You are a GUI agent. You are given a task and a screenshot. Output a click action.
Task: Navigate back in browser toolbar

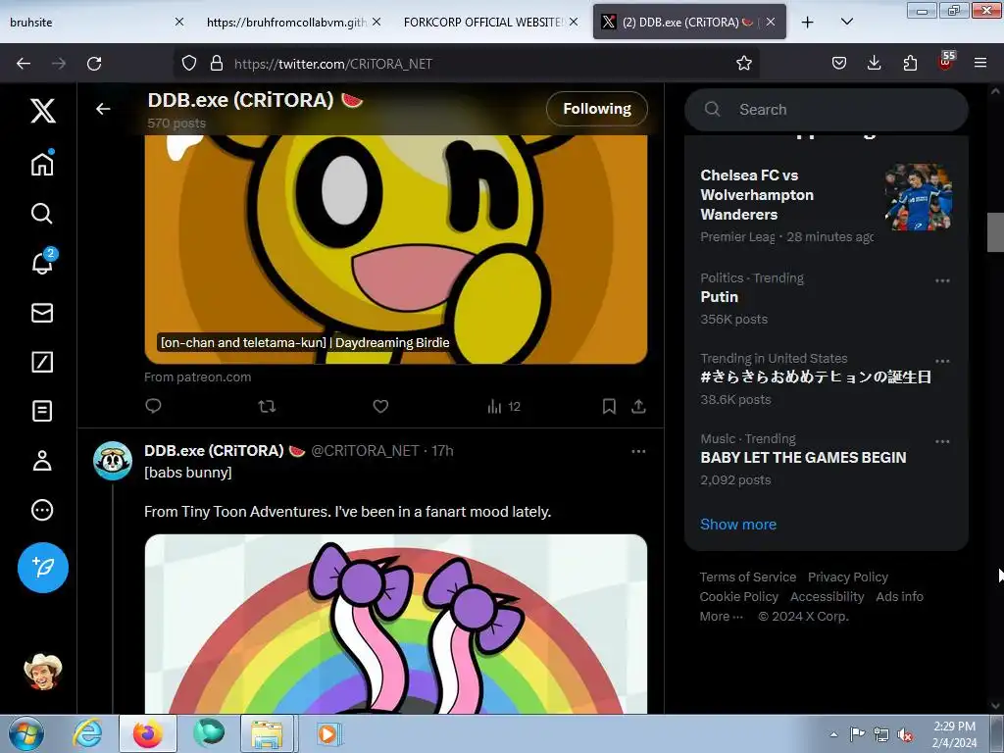click(x=24, y=63)
